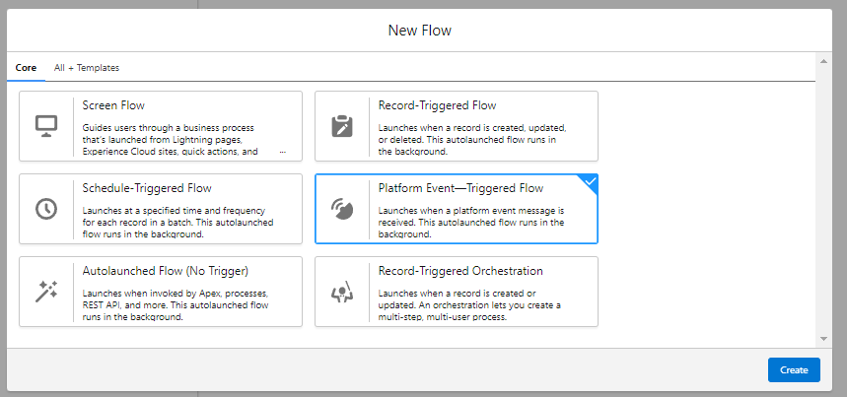Viewport: 847px width, 397px height.
Task: Click the flow list scrollbar track
Action: (823, 197)
